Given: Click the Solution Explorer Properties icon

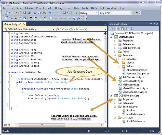Looking at the screenshot, I should point(111,29).
